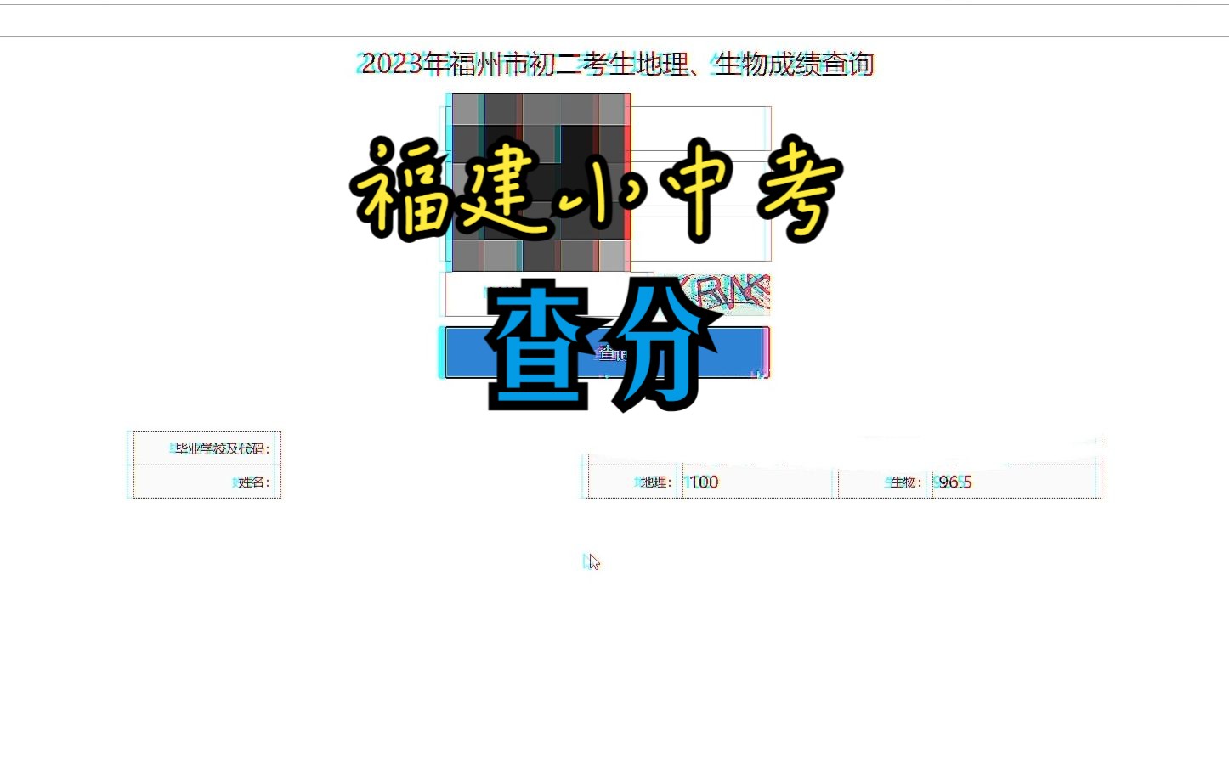Click the blue query submit button
The width and height of the screenshot is (1229, 767).
(x=607, y=352)
